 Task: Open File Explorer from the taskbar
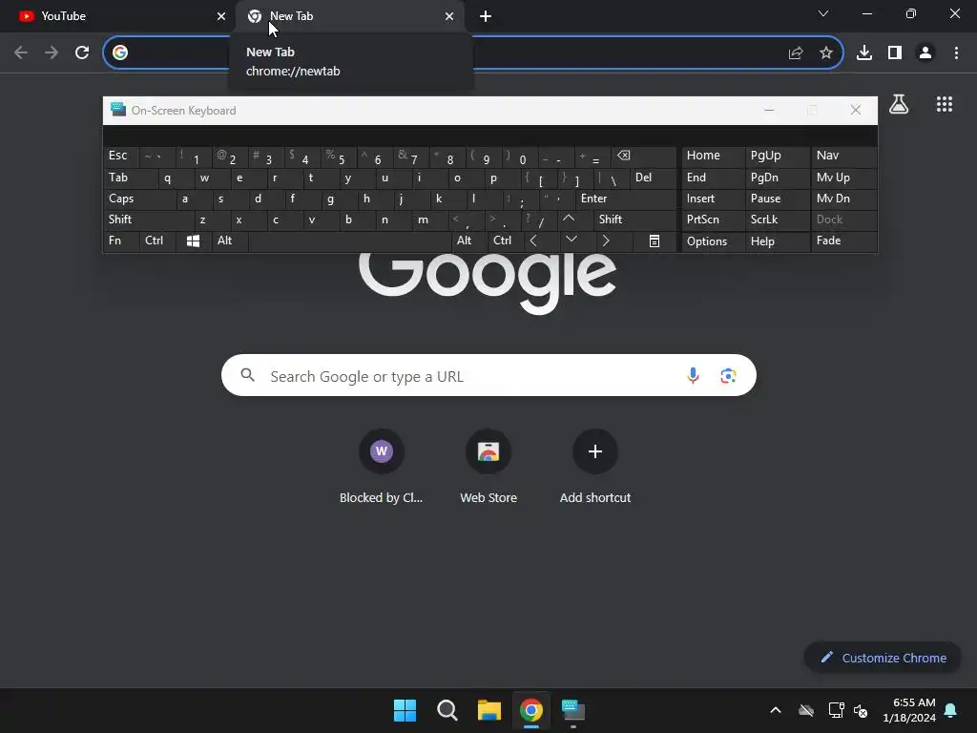(489, 710)
